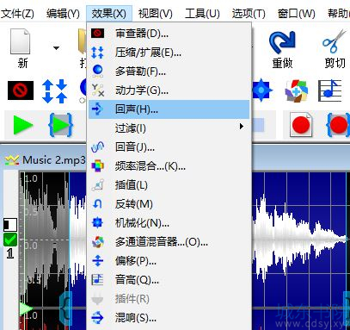This screenshot has height=330, width=350.
Task: Close the open 效果(X) menu
Action: coord(109,14)
